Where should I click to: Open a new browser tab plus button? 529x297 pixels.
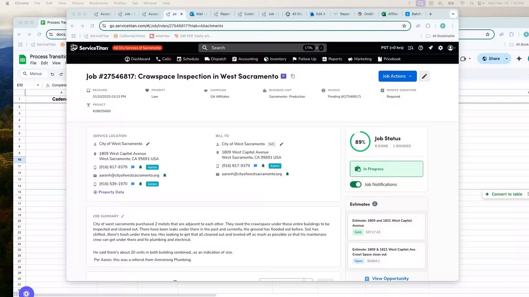(x=430, y=14)
